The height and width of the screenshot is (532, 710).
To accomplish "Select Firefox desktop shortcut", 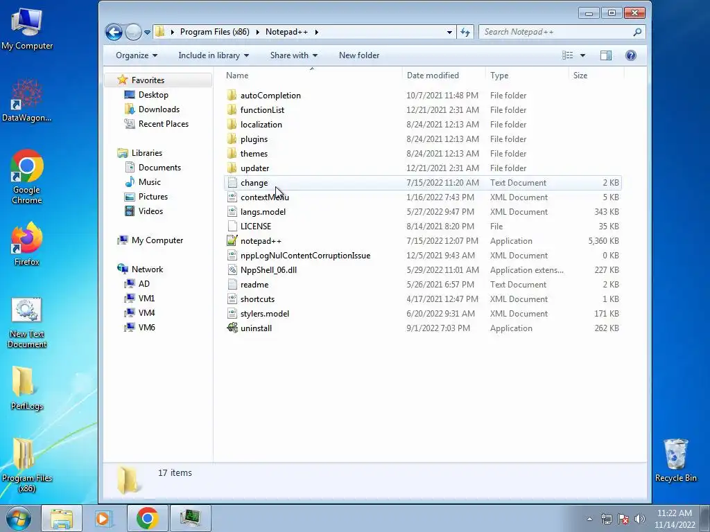I will 27,243.
